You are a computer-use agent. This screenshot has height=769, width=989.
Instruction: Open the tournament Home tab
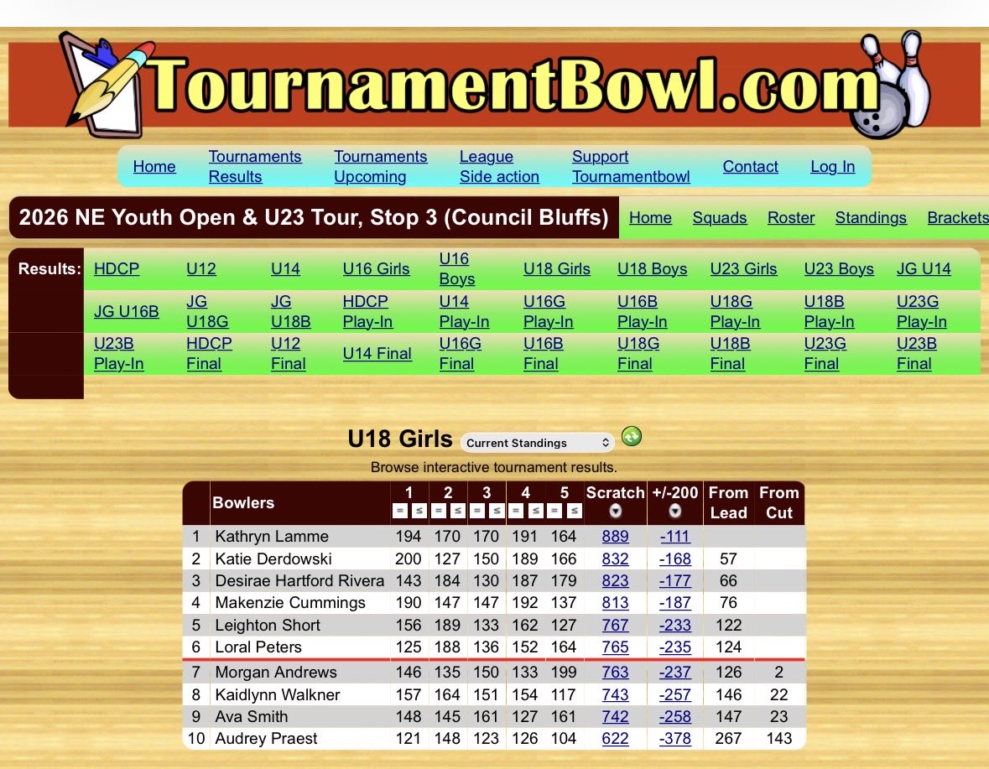[650, 217]
